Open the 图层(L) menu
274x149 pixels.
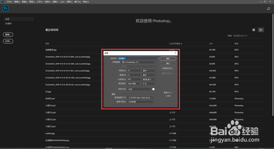point(32,2)
